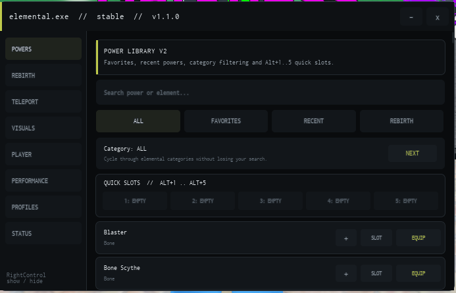Assign Blaster to a quick SLOT

click(x=376, y=238)
